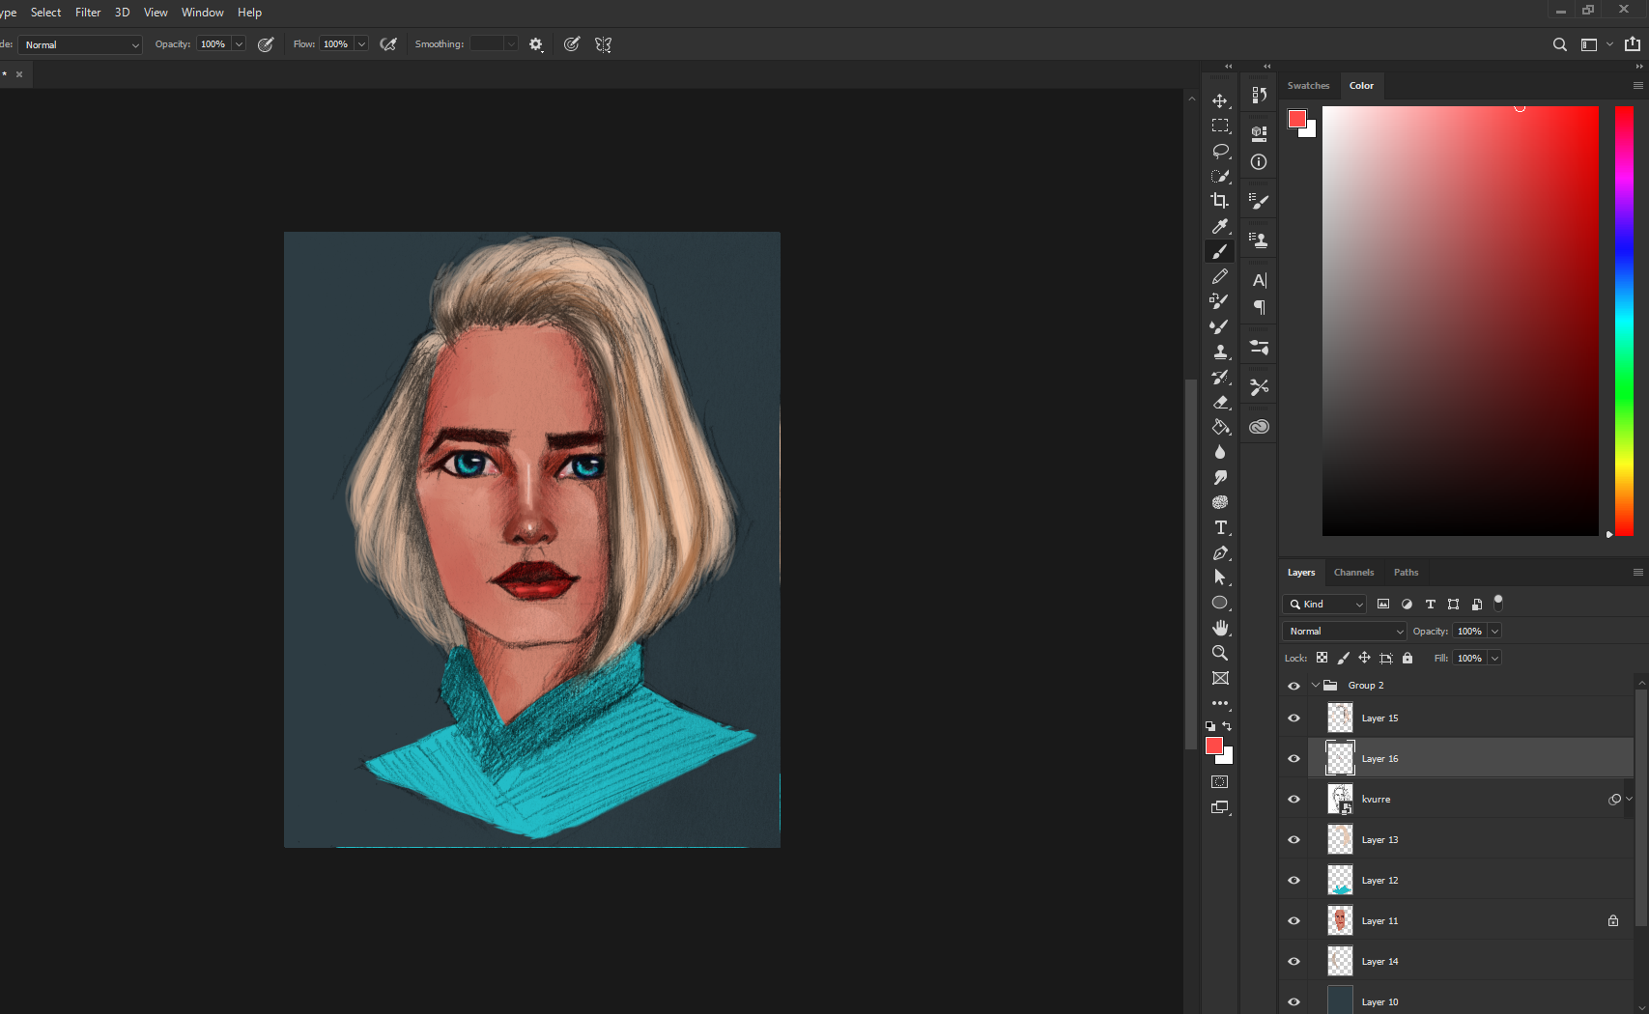This screenshot has width=1649, height=1014.
Task: Select the Crop tool
Action: [1220, 201]
